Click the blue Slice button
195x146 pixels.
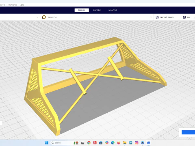[188, 132]
